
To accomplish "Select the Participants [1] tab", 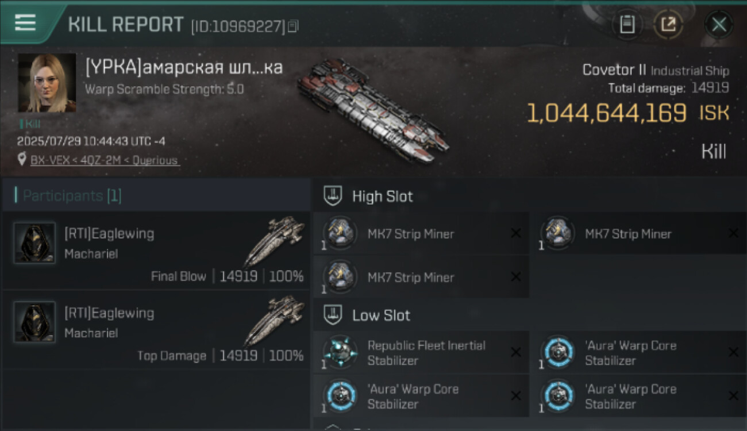I will pos(72,196).
